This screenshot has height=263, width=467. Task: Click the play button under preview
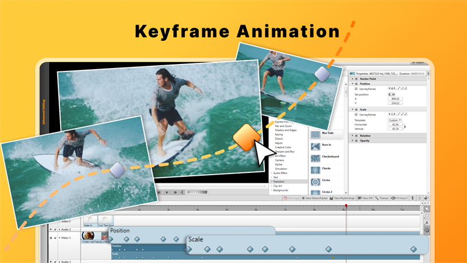(167, 192)
